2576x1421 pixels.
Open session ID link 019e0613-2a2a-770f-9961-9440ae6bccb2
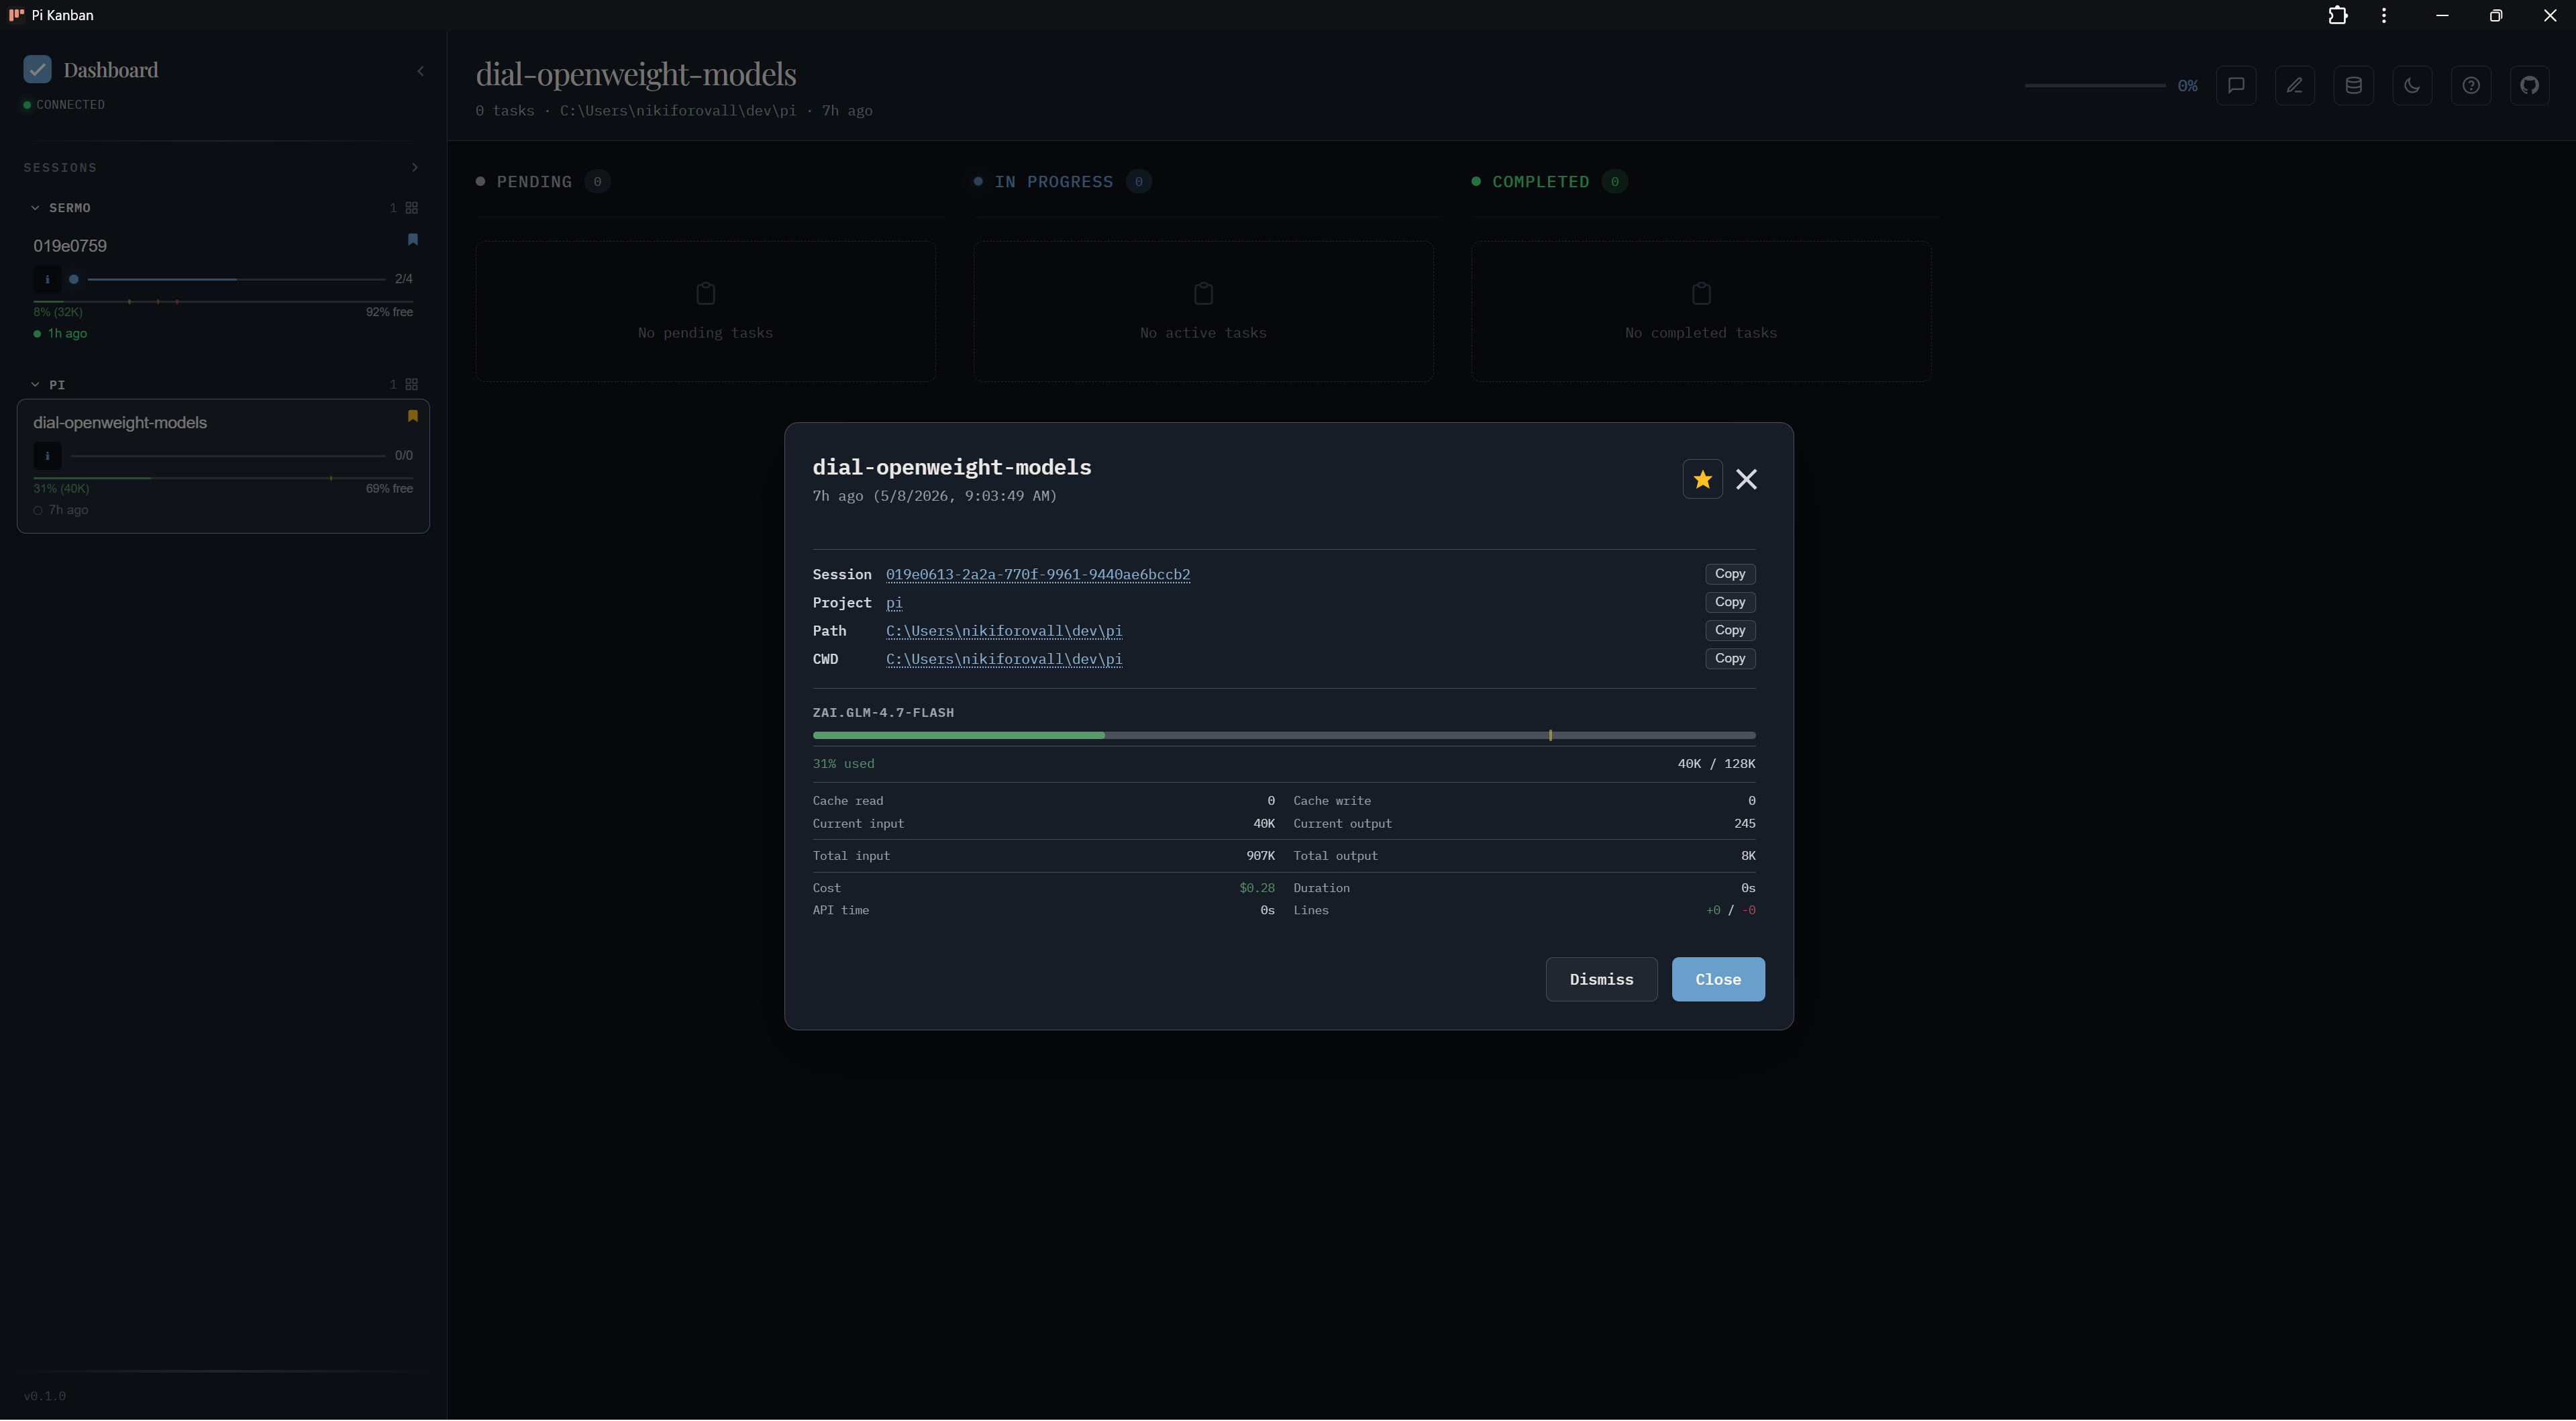tap(1037, 574)
